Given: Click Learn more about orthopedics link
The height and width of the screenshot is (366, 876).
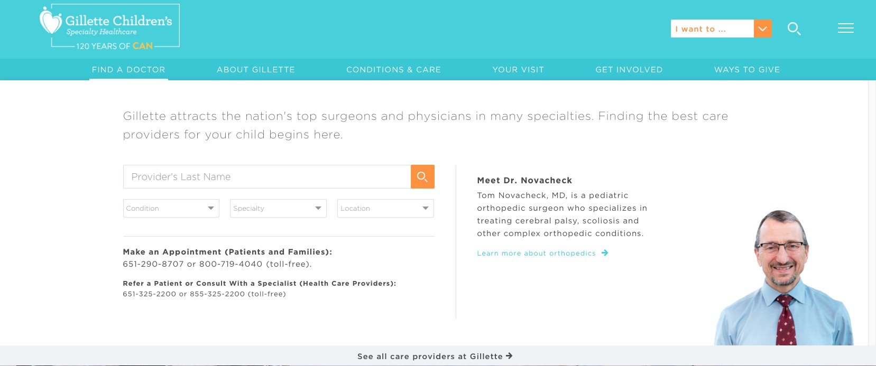Looking at the screenshot, I should click(x=536, y=254).
